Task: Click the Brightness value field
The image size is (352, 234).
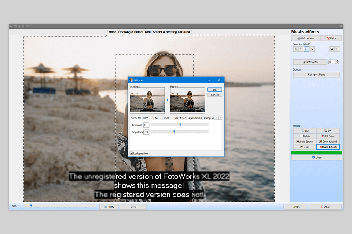Action: 146,132
